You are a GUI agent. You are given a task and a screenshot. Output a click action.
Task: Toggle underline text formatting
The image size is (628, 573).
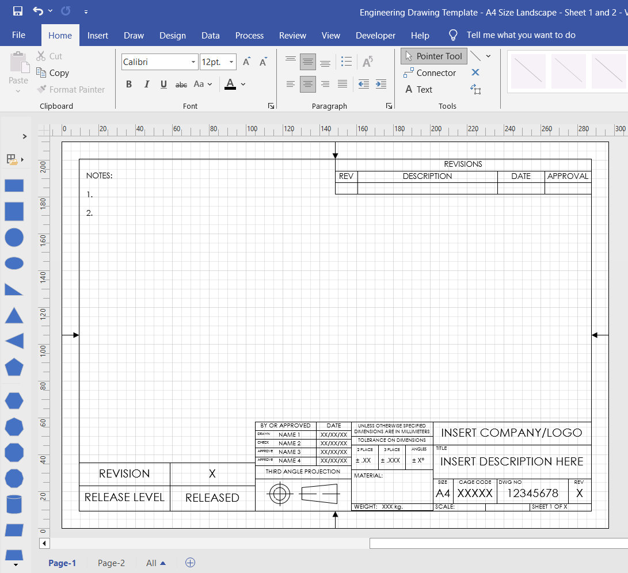[163, 84]
